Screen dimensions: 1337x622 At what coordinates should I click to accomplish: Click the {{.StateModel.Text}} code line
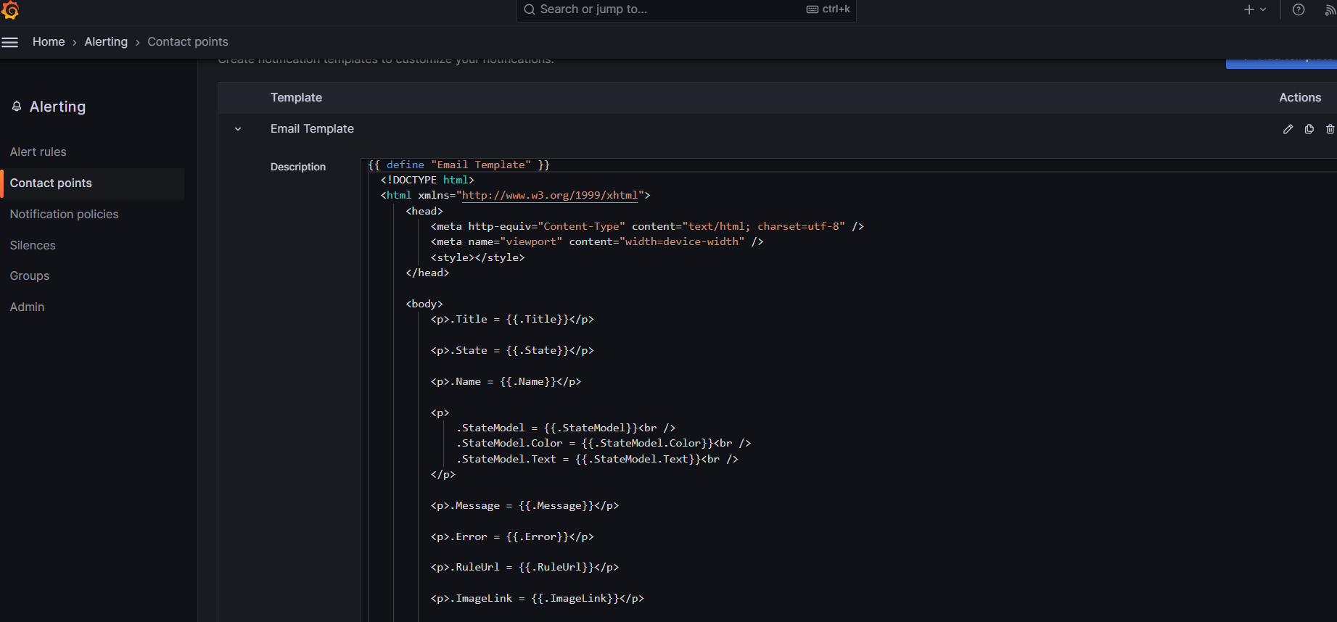click(597, 459)
